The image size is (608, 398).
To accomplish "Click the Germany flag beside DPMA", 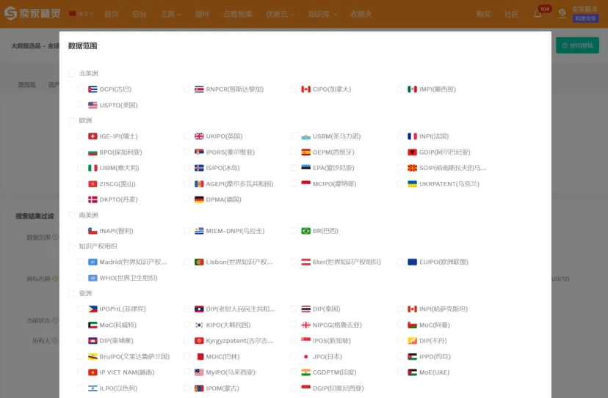I will coord(199,199).
